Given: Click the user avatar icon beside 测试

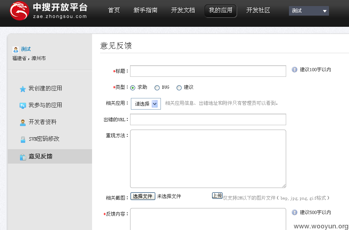Looking at the screenshot, I should click(x=16, y=49).
